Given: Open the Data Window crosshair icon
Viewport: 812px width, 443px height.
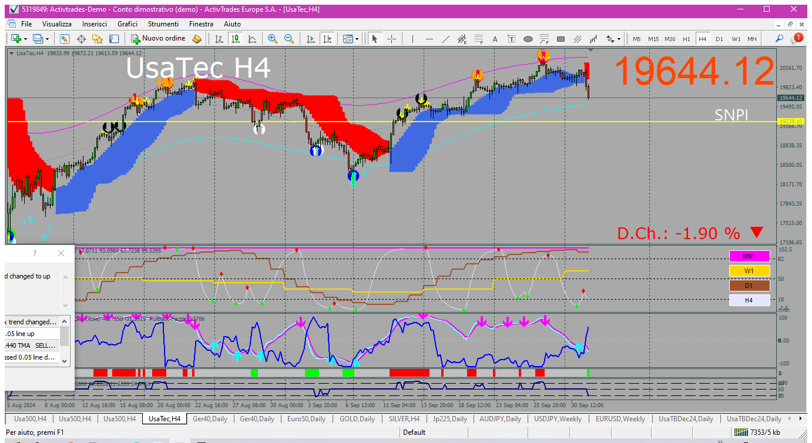Looking at the screenshot, I should (81, 39).
